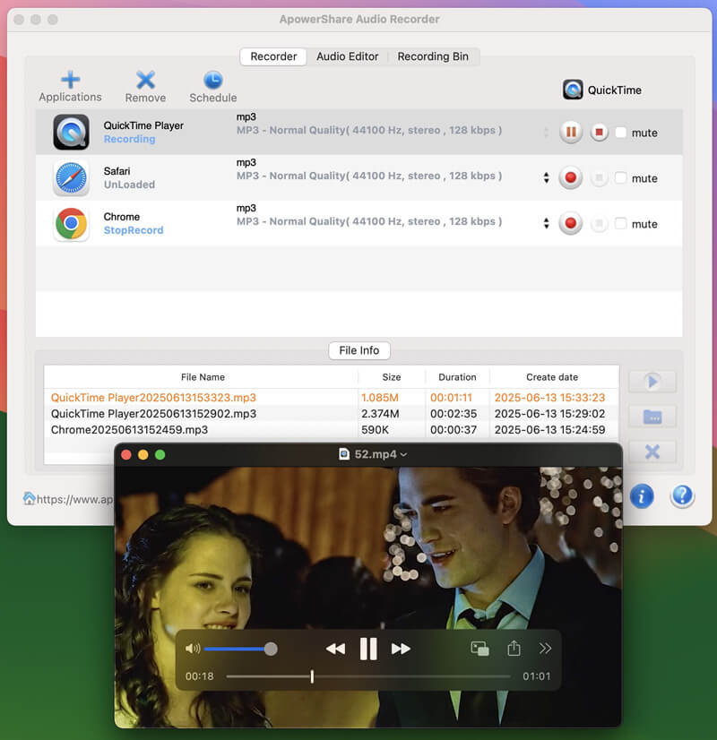This screenshot has width=717, height=740.
Task: Open the recordings folder icon
Action: click(652, 417)
